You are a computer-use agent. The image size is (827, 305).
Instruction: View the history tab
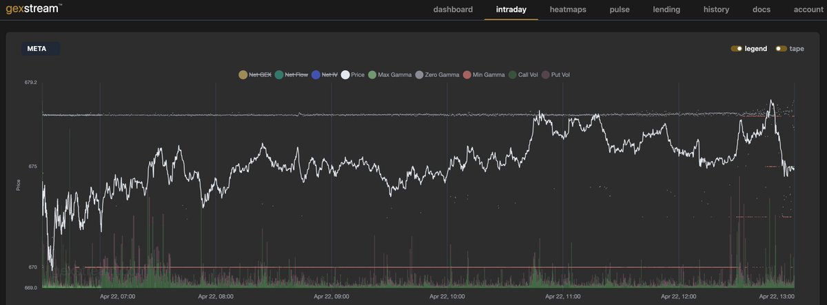point(716,10)
